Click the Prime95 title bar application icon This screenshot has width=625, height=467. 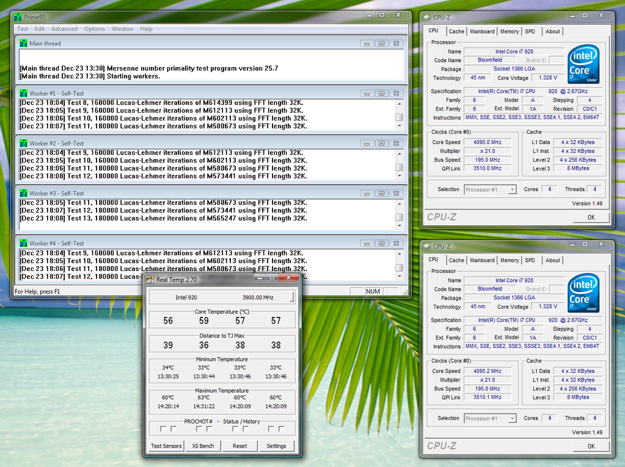(x=18, y=17)
